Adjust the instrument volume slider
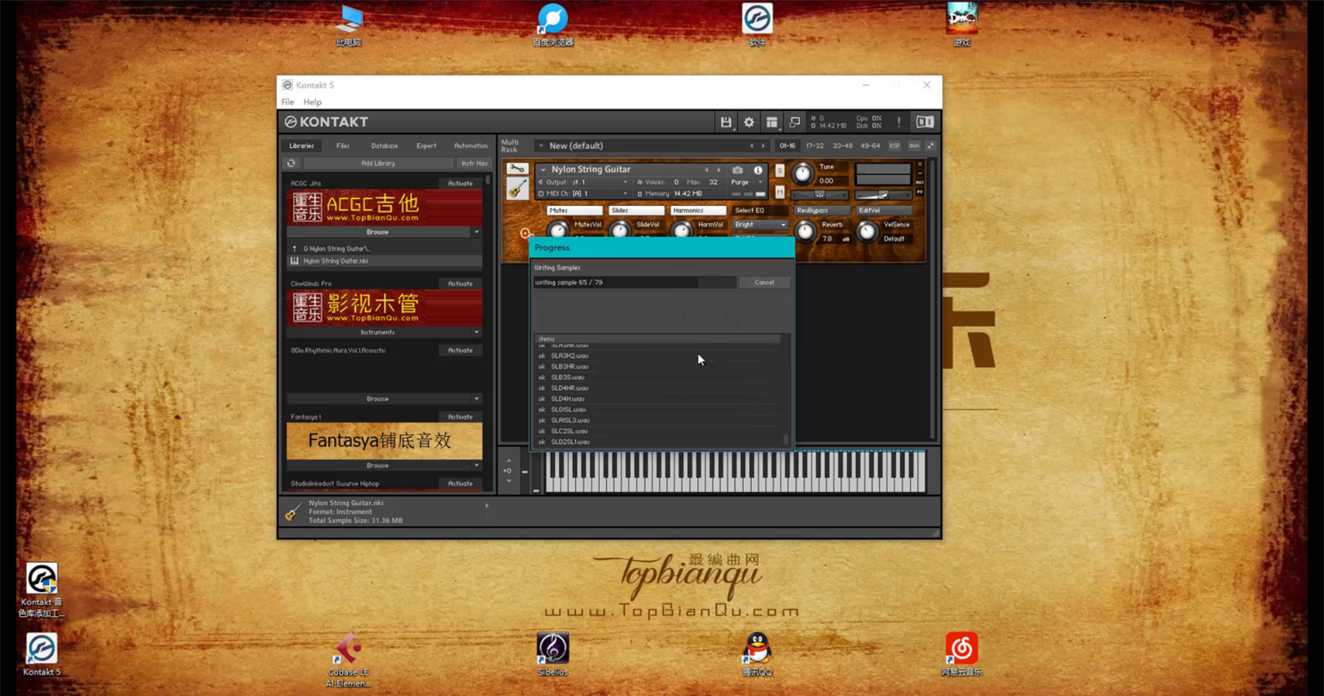This screenshot has height=696, width=1324. point(883,196)
